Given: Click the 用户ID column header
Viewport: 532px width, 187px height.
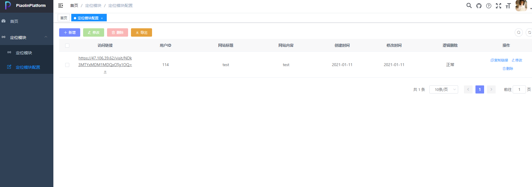Looking at the screenshot, I should [165, 45].
